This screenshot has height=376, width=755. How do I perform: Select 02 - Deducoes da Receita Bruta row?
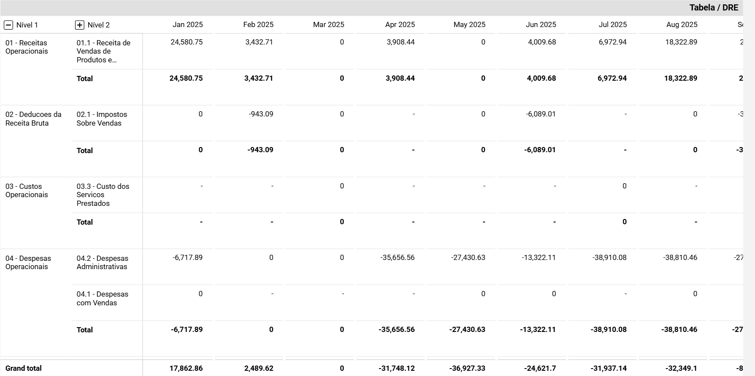(x=33, y=119)
